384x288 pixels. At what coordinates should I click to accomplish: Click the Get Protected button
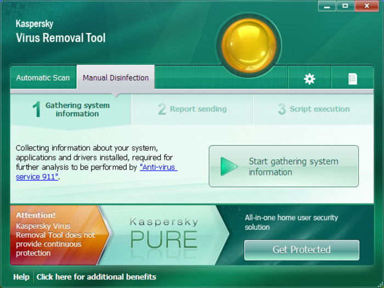tap(302, 250)
